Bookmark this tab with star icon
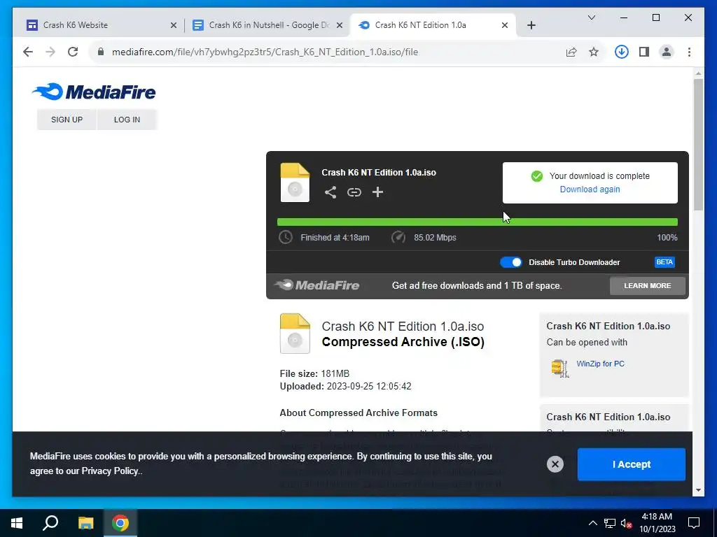The image size is (717, 537). point(594,52)
